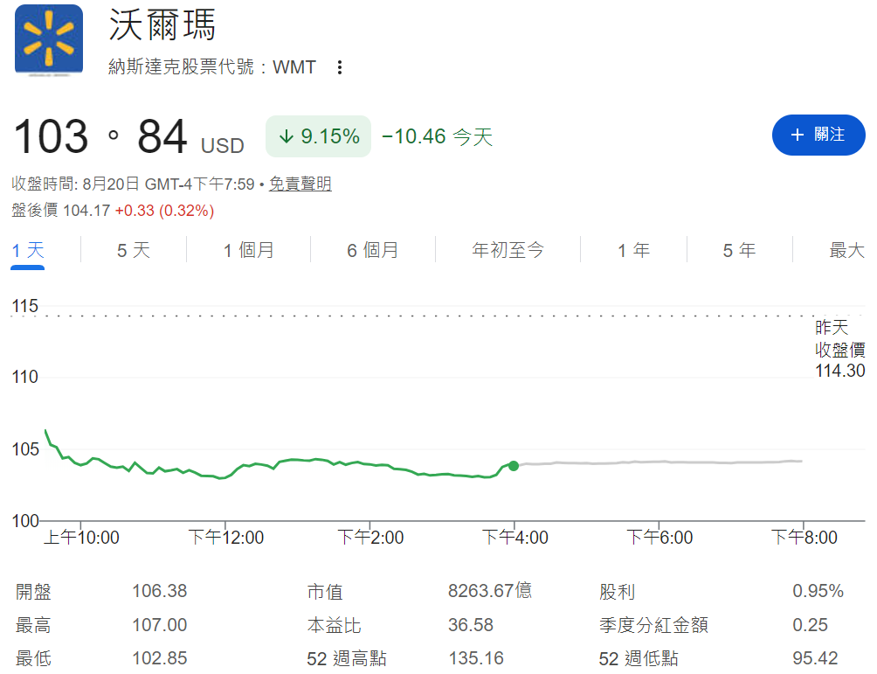Click the Walmart logo icon
Image resolution: width=877 pixels, height=674 pixels.
[49, 39]
